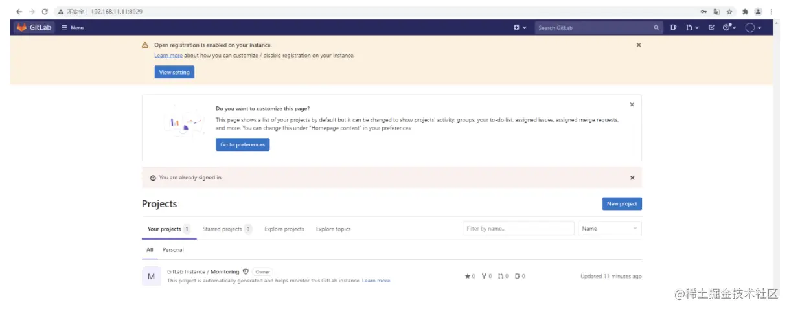Image resolution: width=789 pixels, height=311 pixels.
Task: Bookmark this page with star icon
Action: (729, 12)
